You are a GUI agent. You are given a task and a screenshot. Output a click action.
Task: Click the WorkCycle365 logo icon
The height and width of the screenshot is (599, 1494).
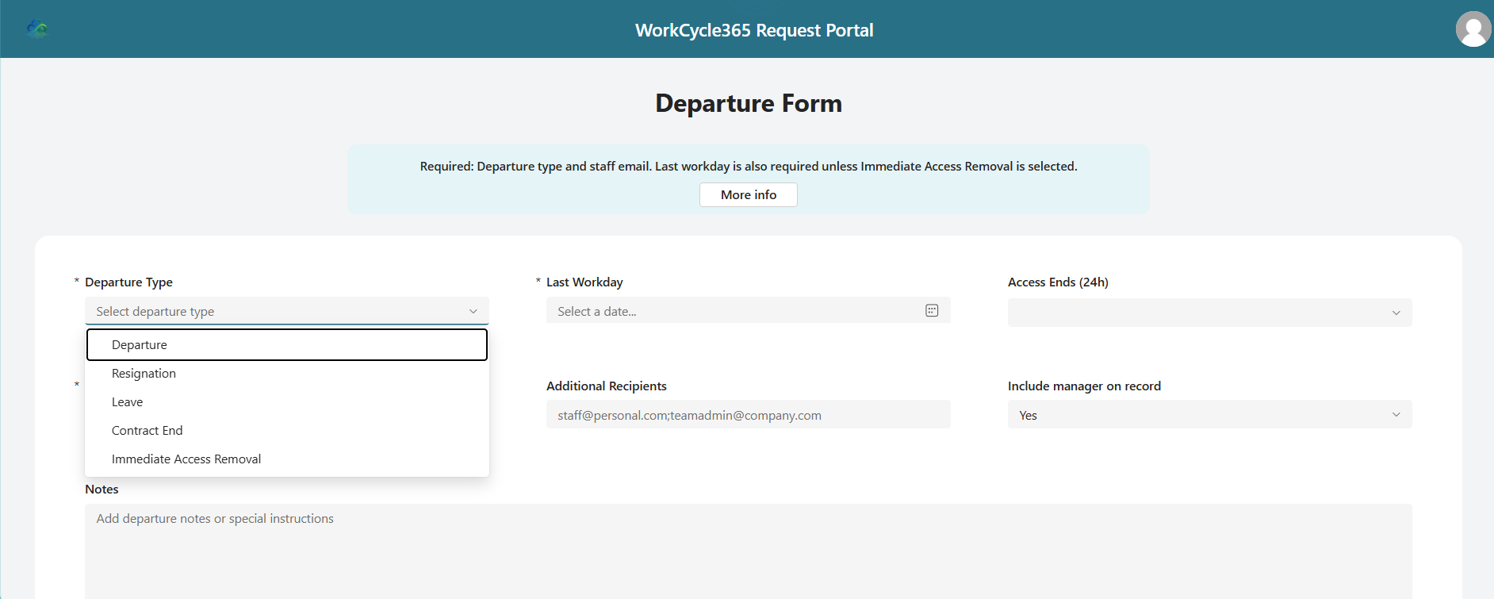click(37, 29)
